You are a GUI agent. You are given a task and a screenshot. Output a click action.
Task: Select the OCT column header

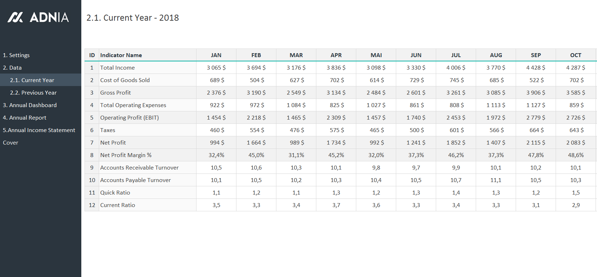[576, 55]
